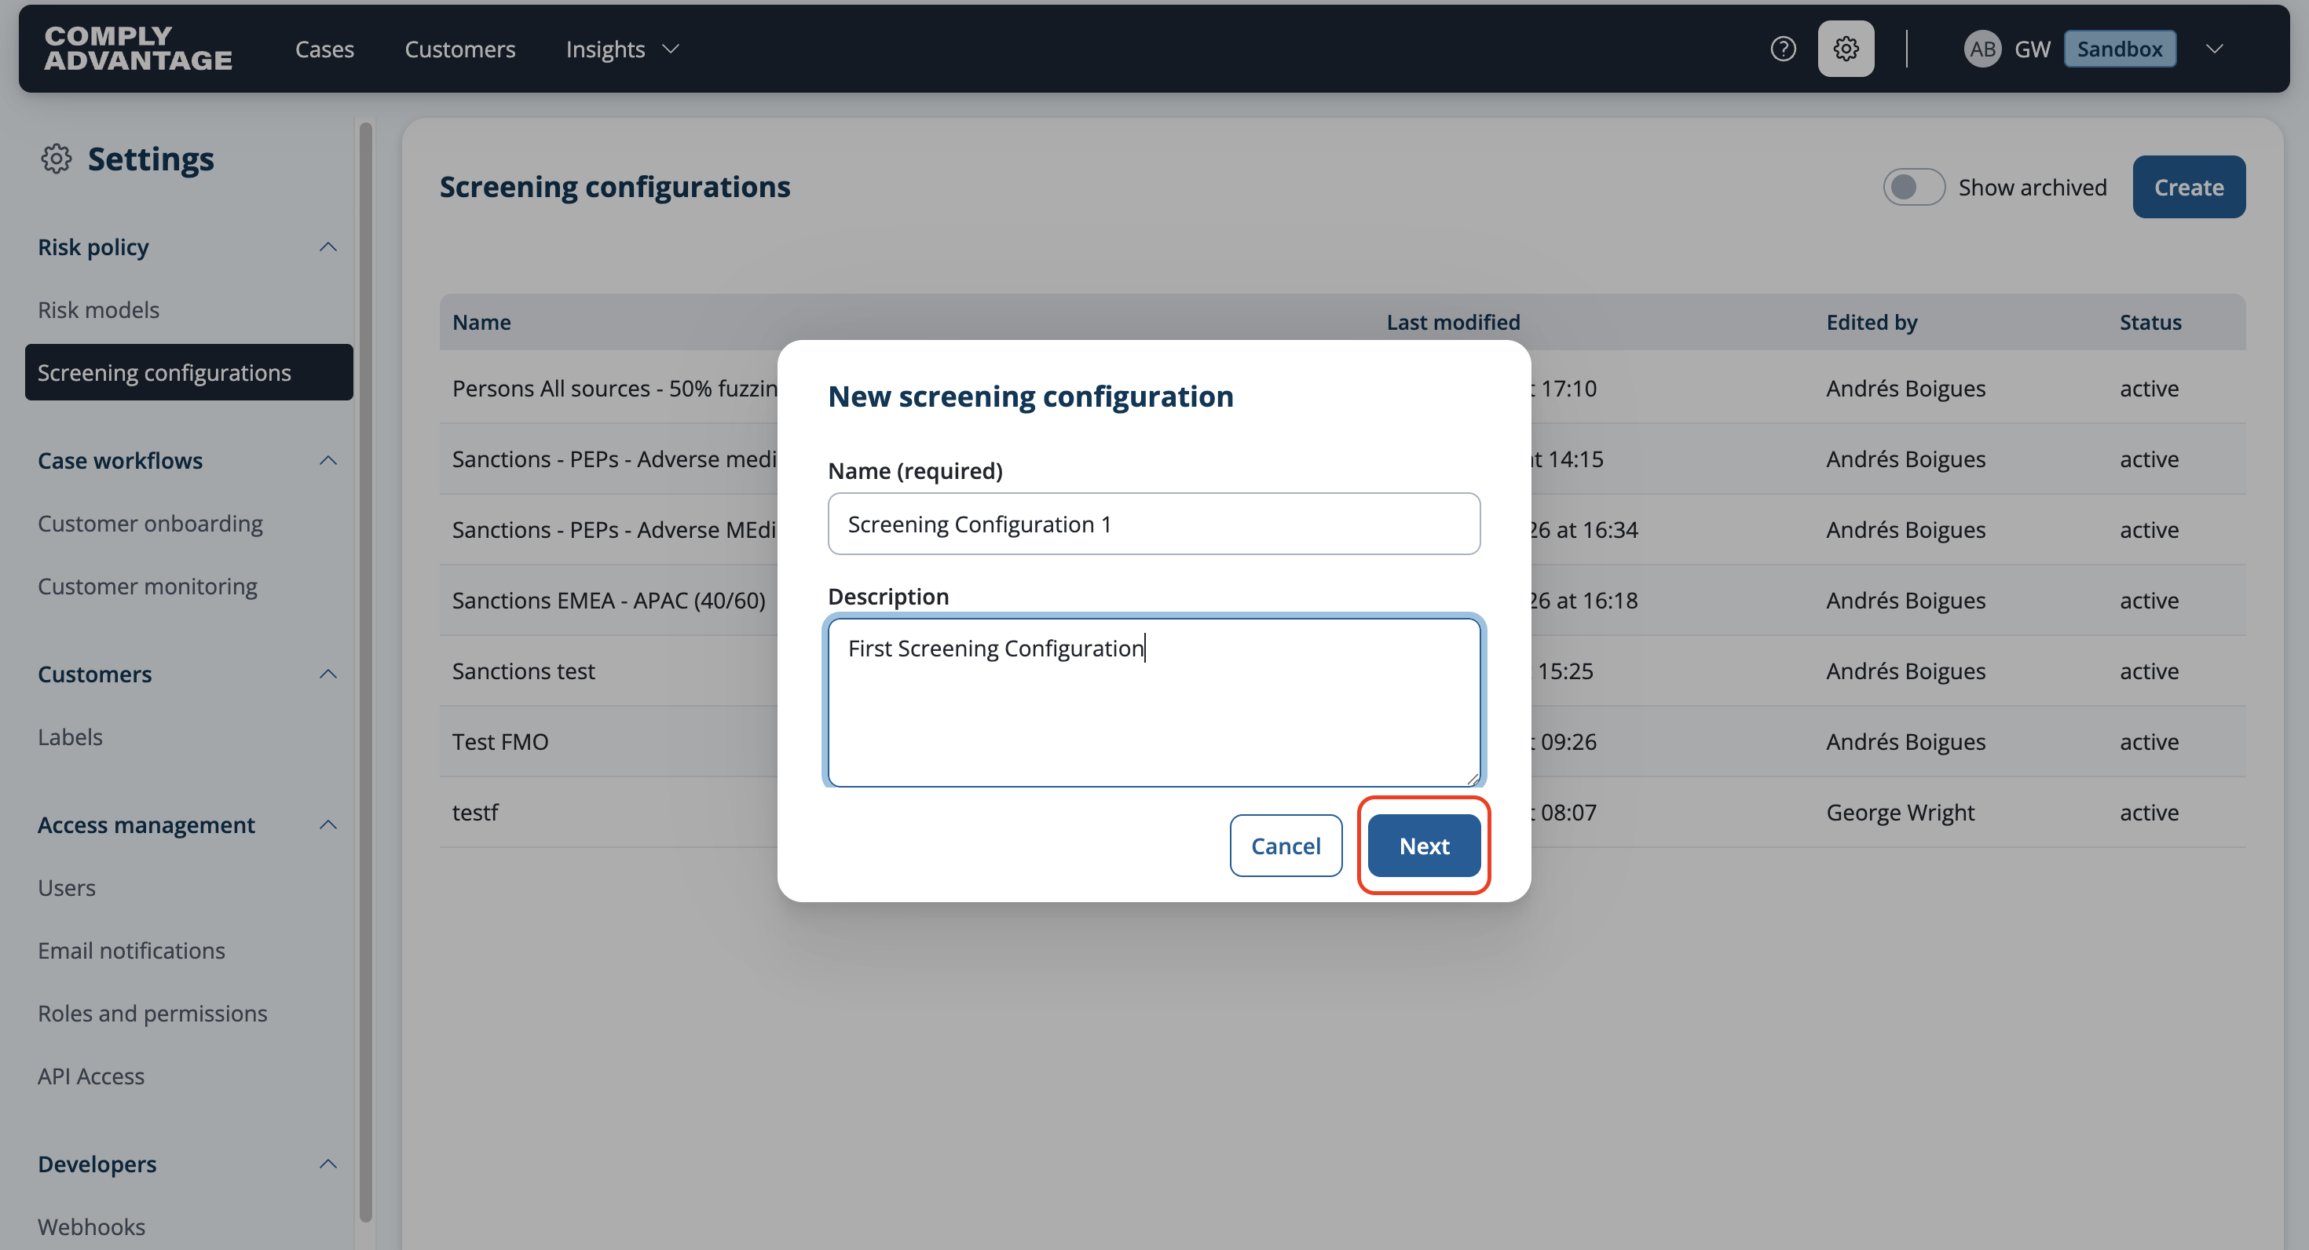Open the Sanctions test row
The image size is (2309, 1250).
[x=1342, y=671]
